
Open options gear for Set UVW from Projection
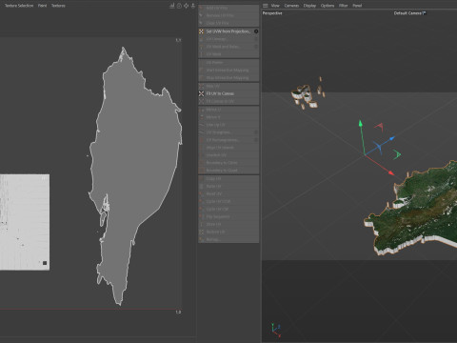(256, 31)
